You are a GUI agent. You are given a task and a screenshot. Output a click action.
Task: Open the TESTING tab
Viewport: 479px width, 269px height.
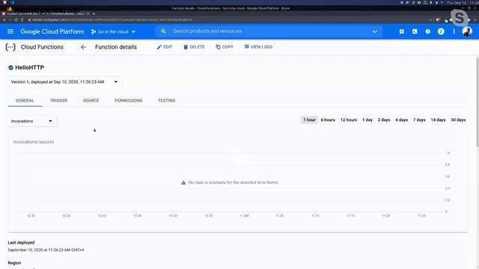pos(166,101)
